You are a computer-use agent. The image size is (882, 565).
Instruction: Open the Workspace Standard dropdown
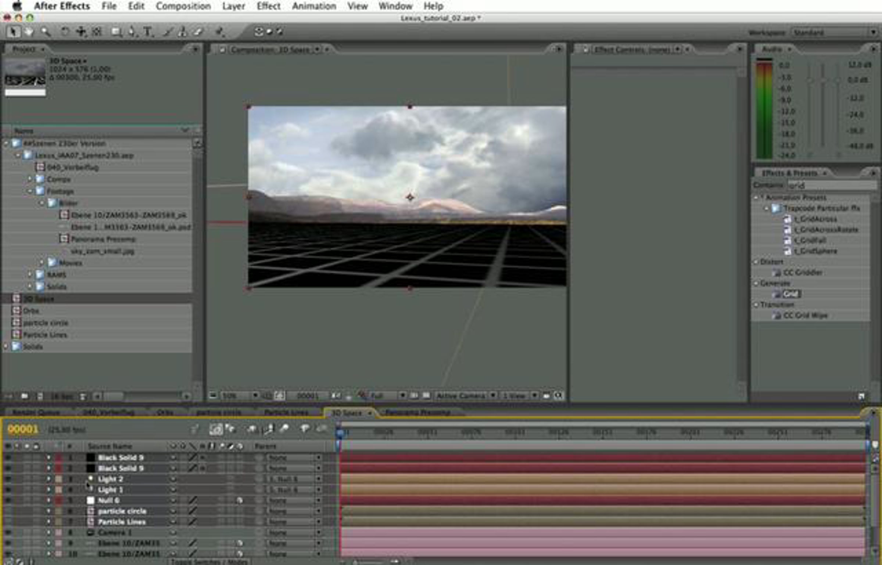[x=834, y=32]
